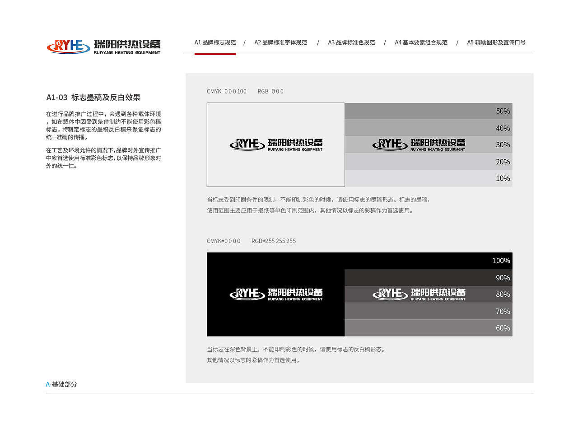Viewport: 578px width, 429px height.
Task: Open the A3 品牌标准色规范 section
Action: coord(352,42)
